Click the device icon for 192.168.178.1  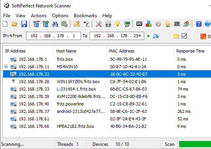click(13, 59)
